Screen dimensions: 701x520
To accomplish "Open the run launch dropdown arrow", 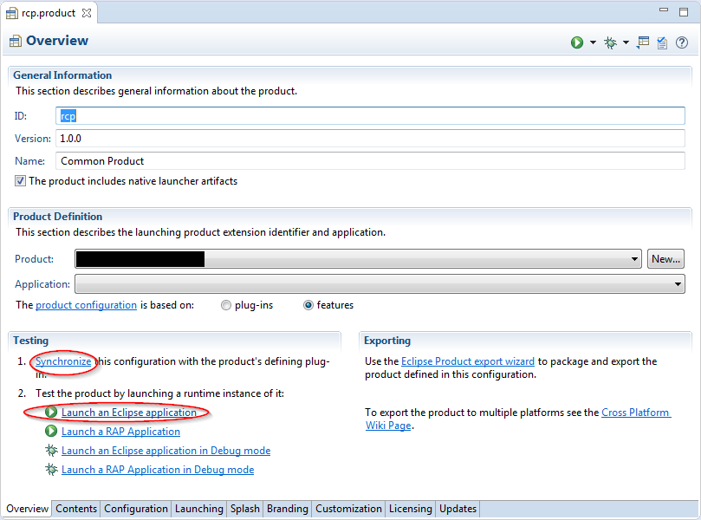I will point(593,42).
